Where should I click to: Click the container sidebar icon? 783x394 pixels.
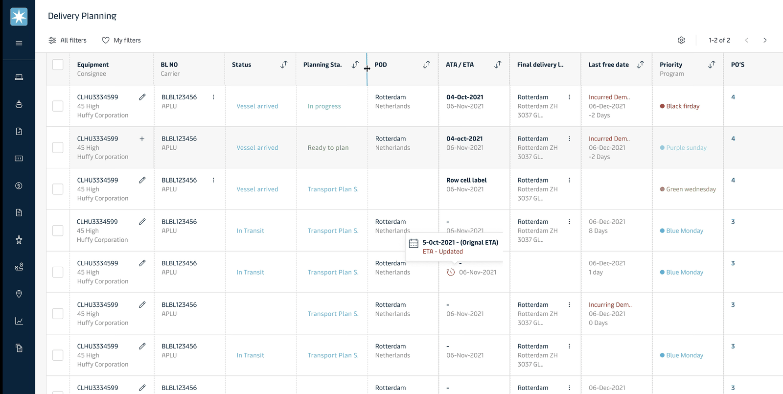pyautogui.click(x=19, y=159)
